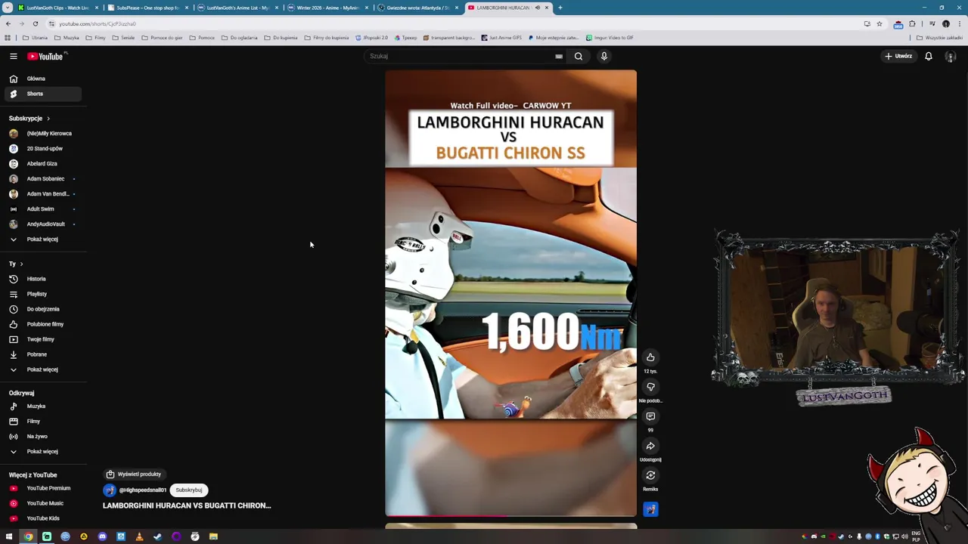Reload the page

(x=35, y=23)
